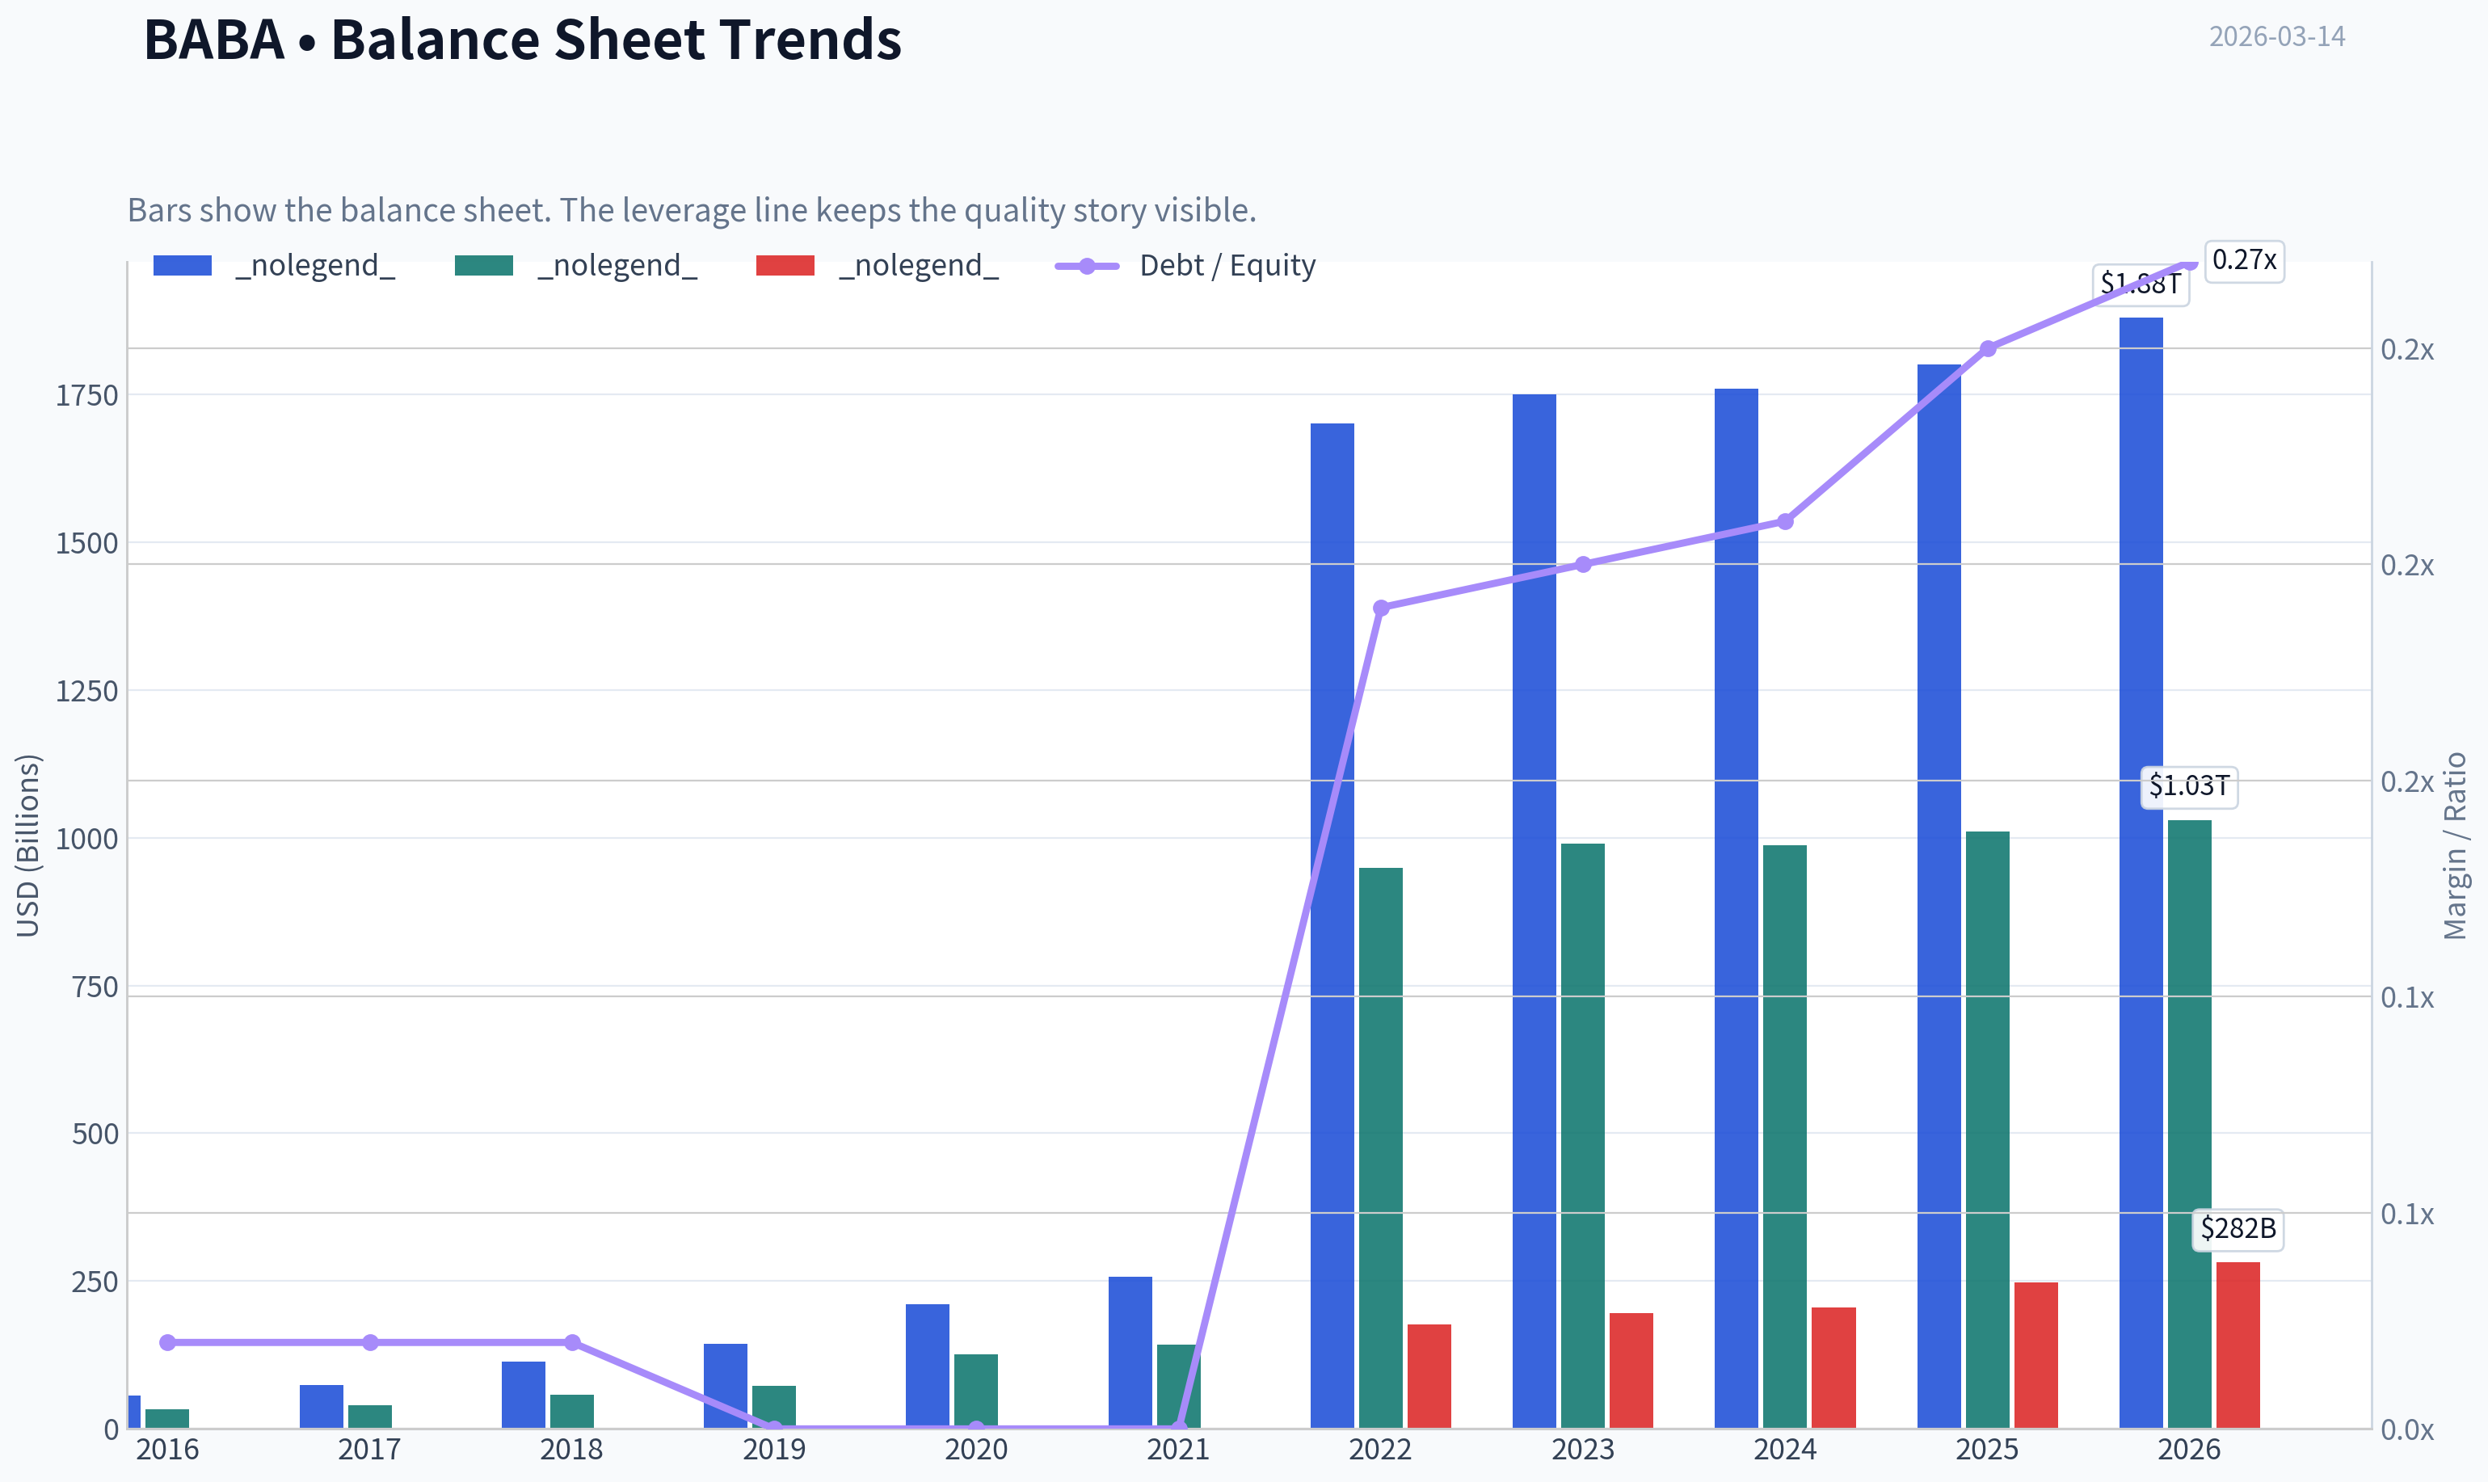Click the 2026 x-axis year label

2190,1449
